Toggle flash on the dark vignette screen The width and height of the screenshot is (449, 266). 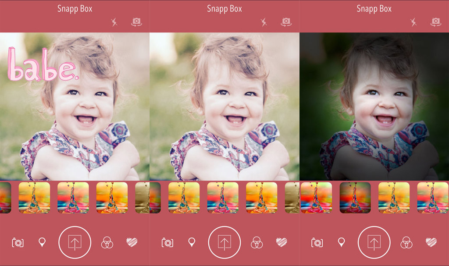pos(413,22)
